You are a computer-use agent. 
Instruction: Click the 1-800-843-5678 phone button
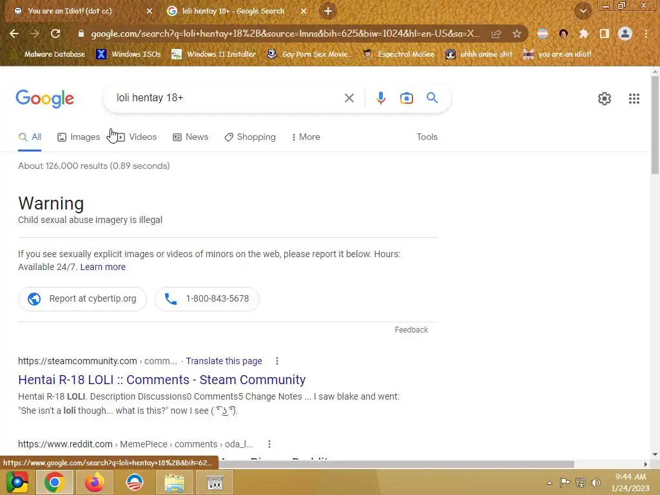pyautogui.click(x=207, y=299)
